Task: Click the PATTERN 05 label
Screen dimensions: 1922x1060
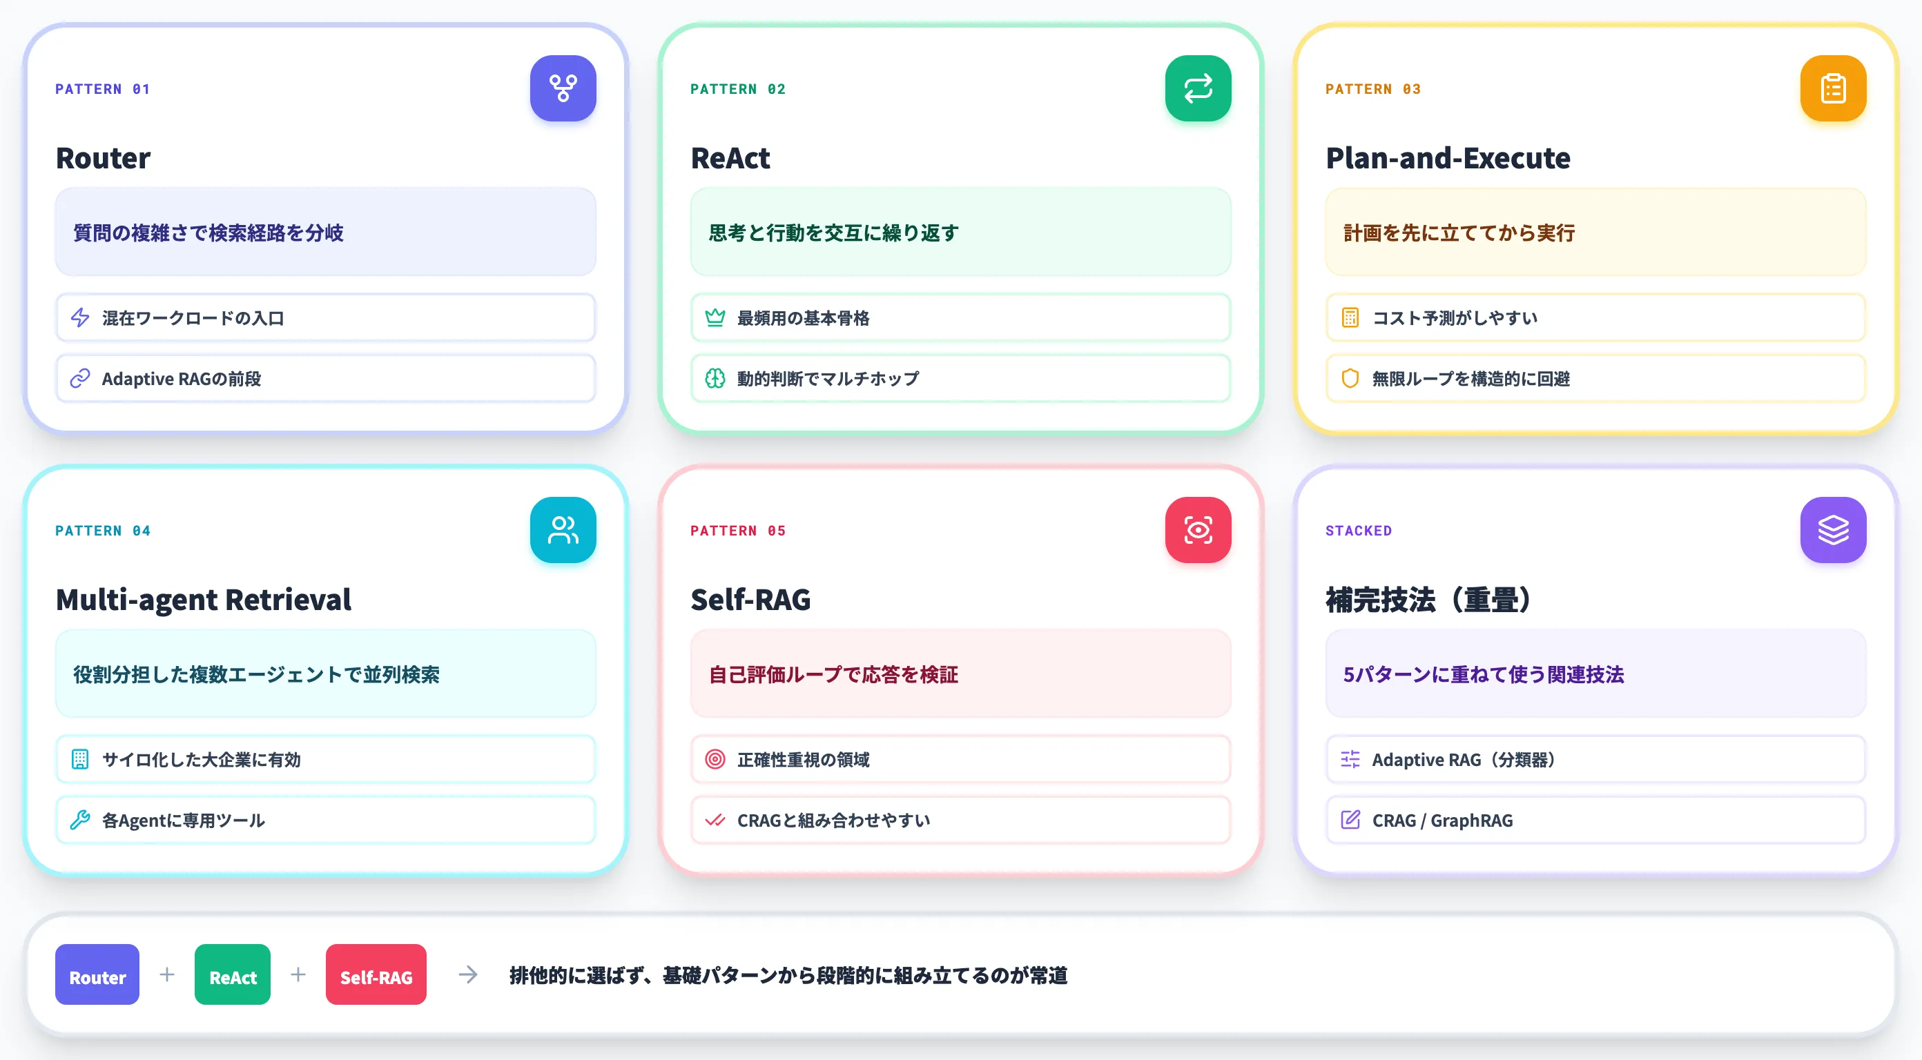Action: click(x=738, y=531)
